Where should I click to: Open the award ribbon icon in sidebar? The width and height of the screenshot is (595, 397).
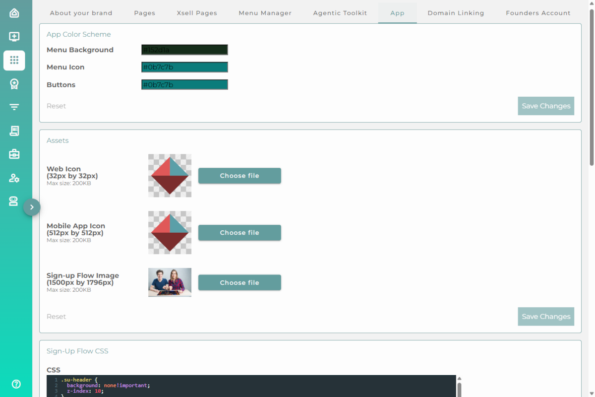[x=14, y=84]
